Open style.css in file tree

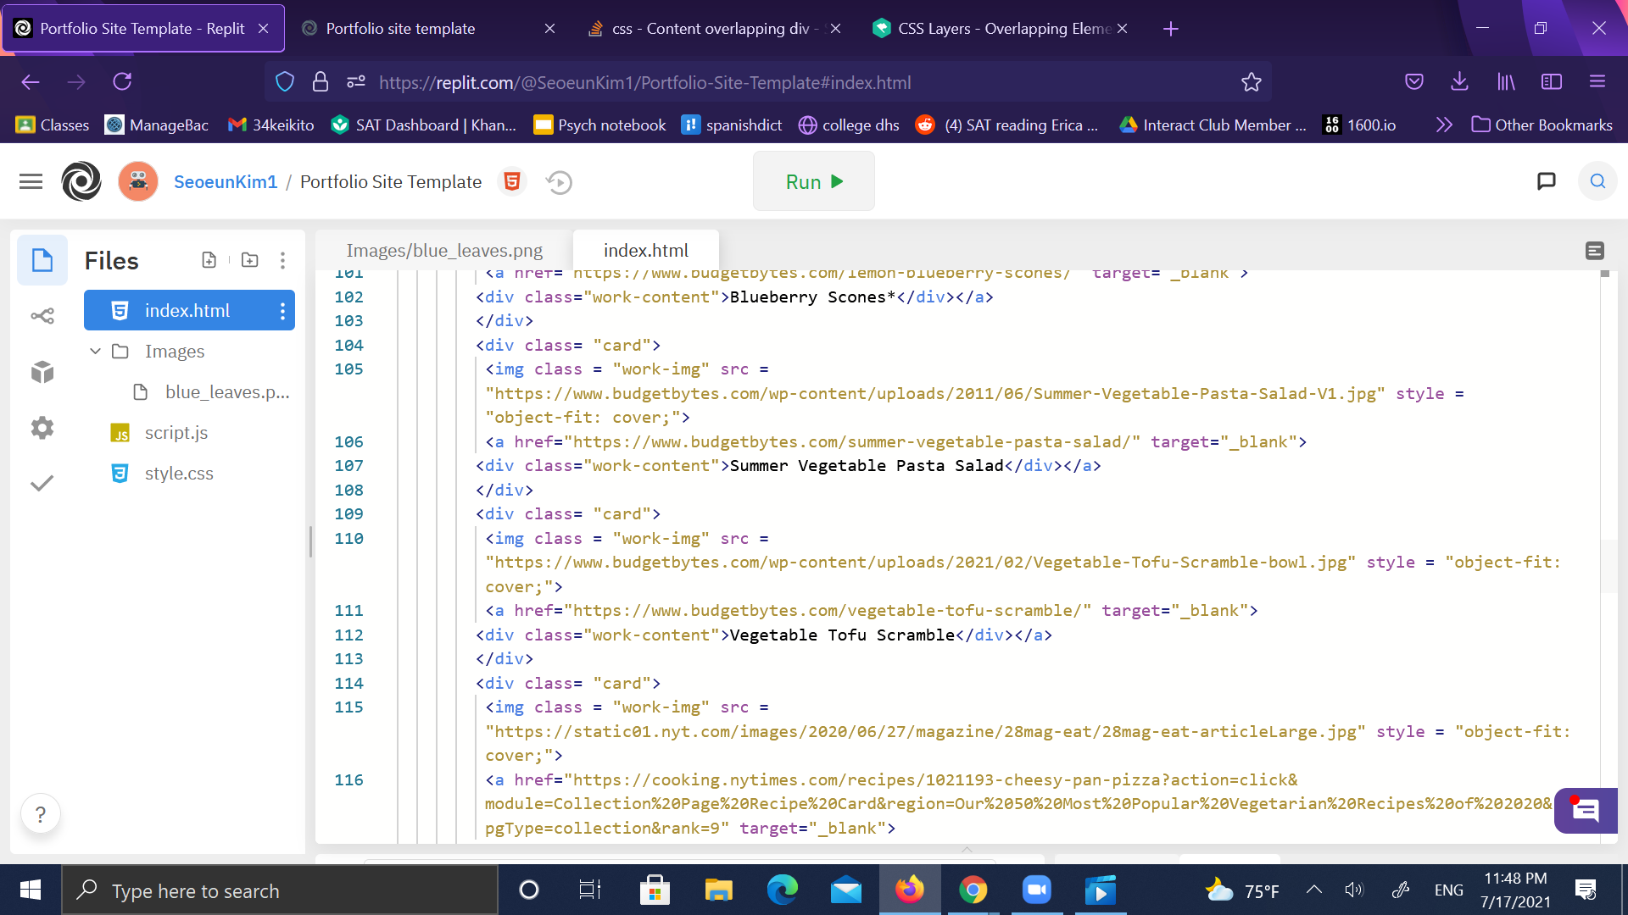[x=179, y=474]
